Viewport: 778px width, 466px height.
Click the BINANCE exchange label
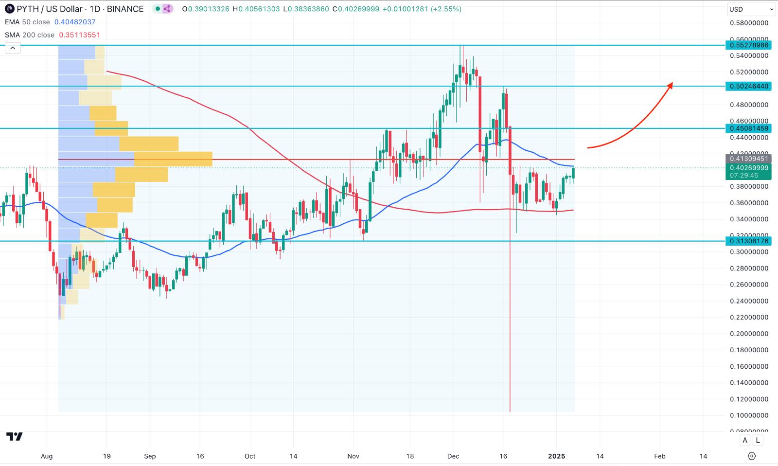(125, 9)
